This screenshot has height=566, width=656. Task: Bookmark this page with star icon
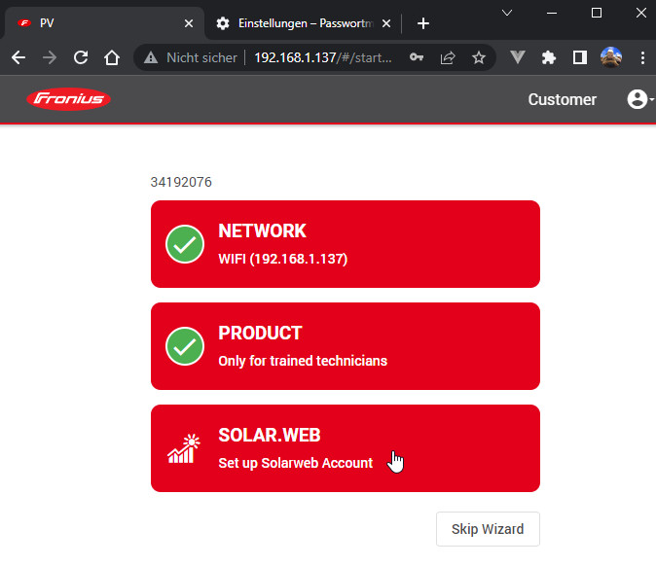(x=479, y=58)
